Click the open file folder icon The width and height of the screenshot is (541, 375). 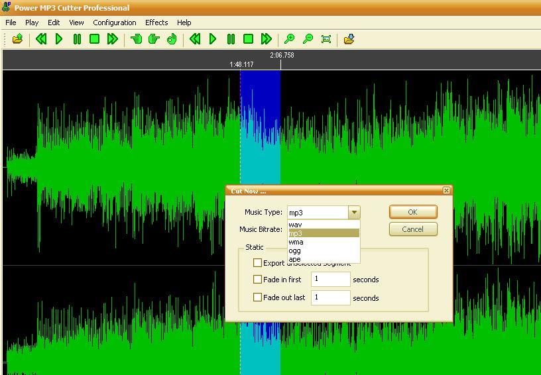click(x=18, y=39)
